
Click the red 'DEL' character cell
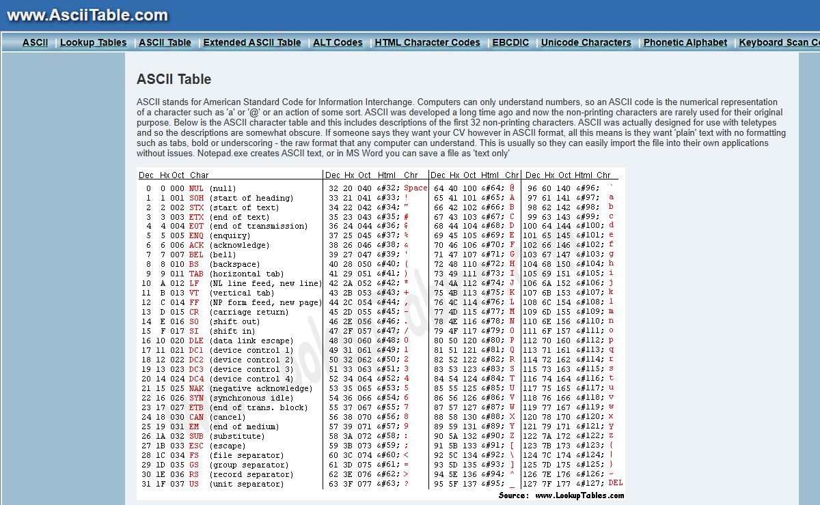616,482
